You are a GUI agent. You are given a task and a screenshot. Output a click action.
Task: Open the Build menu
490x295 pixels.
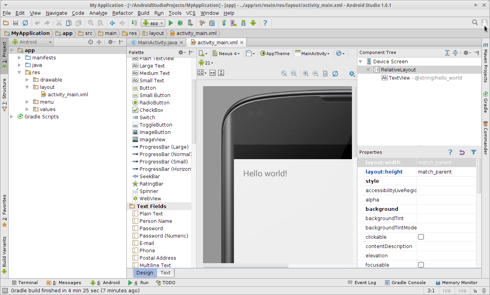point(143,13)
